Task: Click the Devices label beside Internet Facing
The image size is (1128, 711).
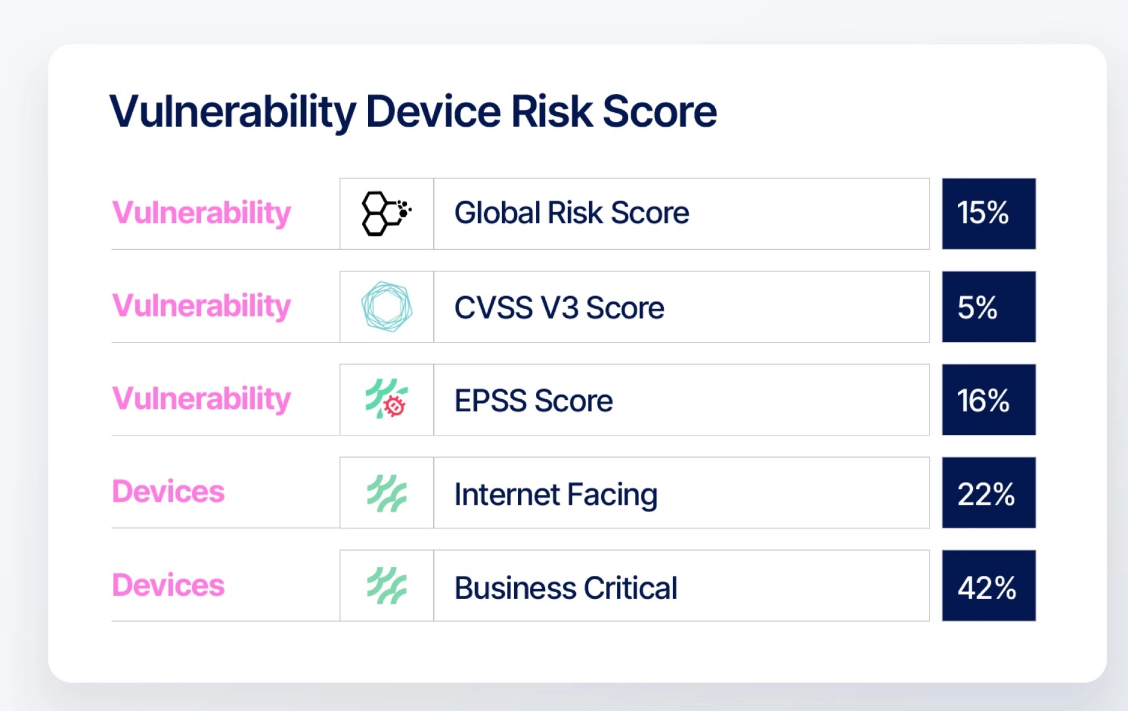Action: [x=168, y=491]
